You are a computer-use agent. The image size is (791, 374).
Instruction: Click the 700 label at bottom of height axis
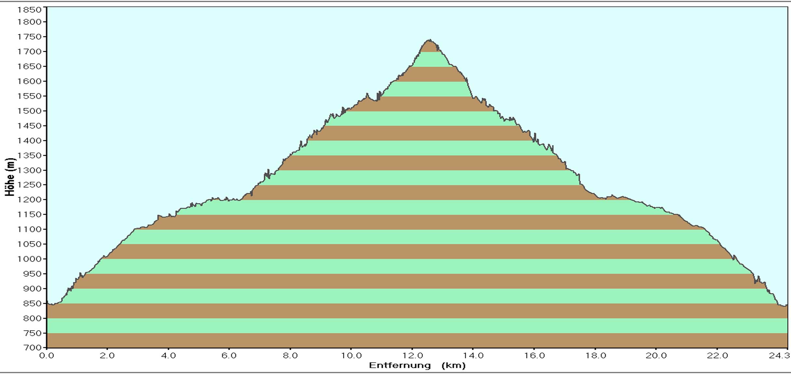(32, 348)
